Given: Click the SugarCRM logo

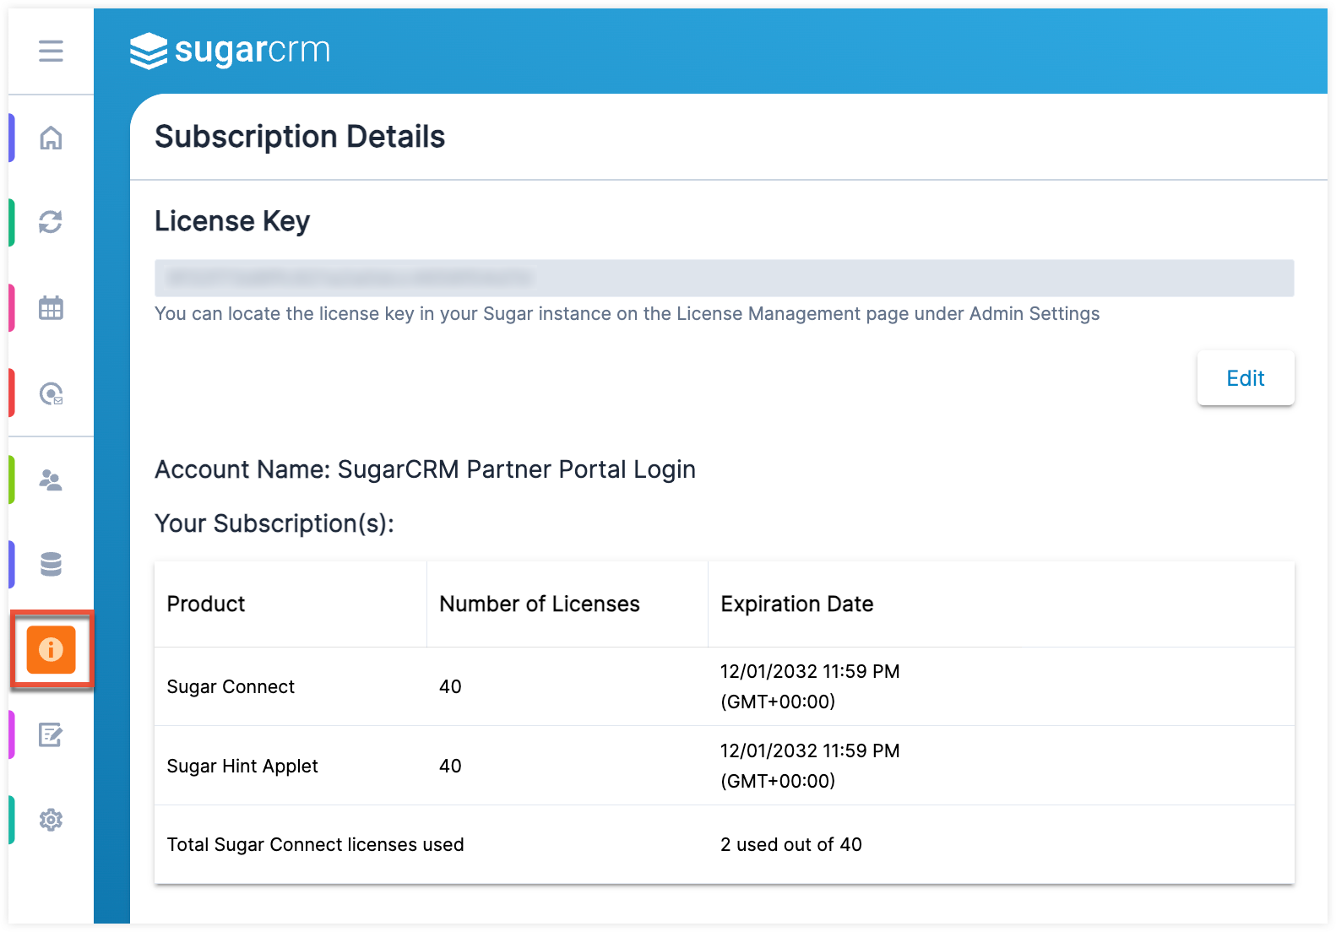Looking at the screenshot, I should click(230, 51).
